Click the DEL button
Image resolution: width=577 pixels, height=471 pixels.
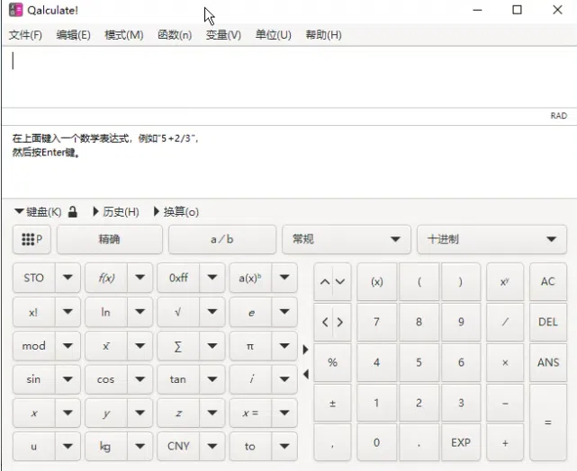tap(548, 322)
